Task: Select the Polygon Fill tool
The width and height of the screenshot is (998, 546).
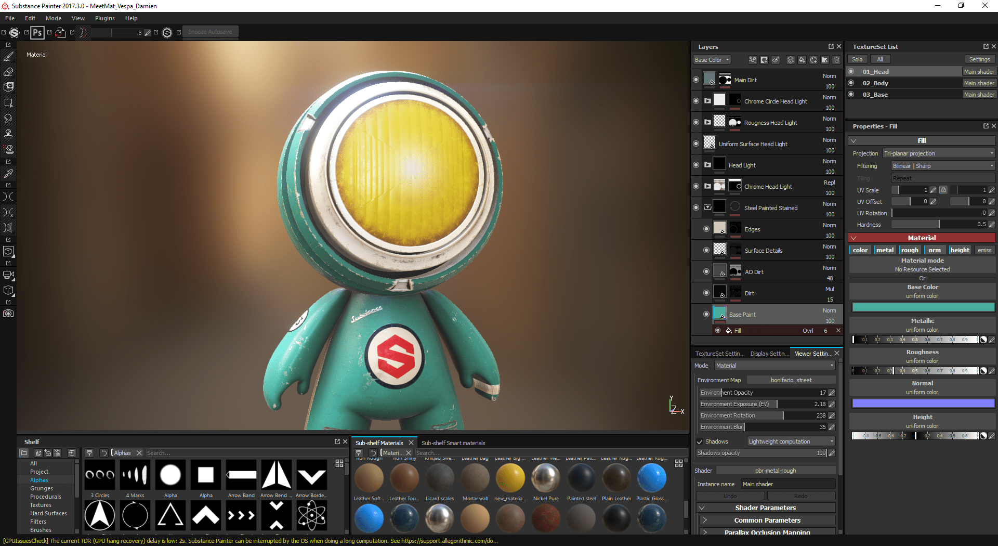Action: [x=8, y=103]
